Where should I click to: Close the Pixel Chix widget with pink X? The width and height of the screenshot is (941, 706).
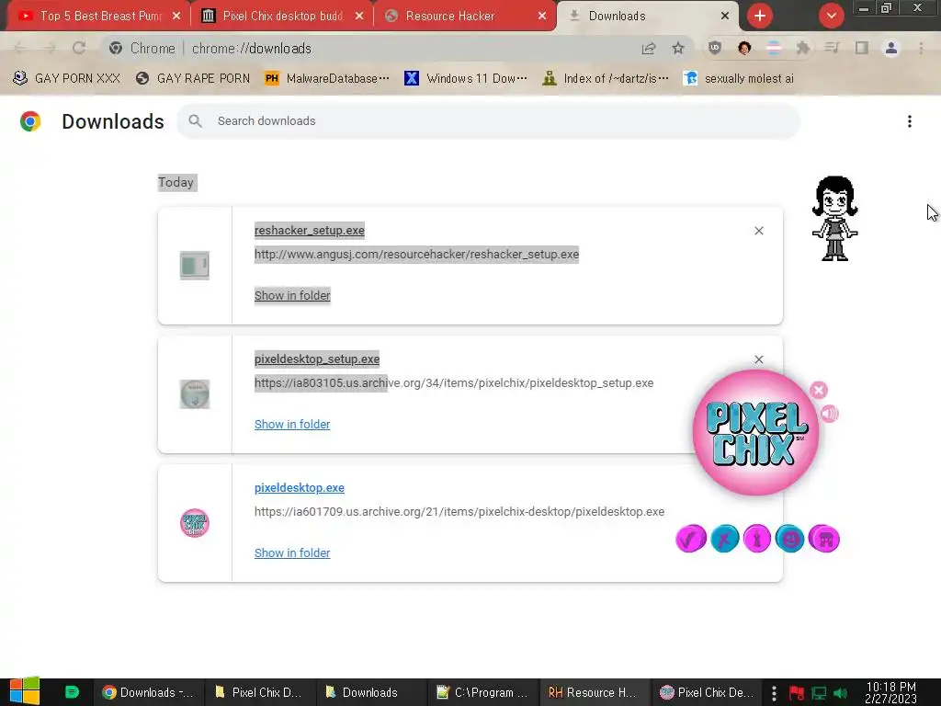click(819, 390)
